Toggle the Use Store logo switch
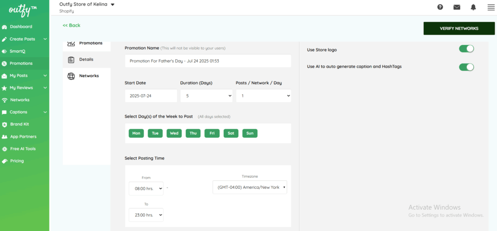The image size is (497, 231). [466, 48]
